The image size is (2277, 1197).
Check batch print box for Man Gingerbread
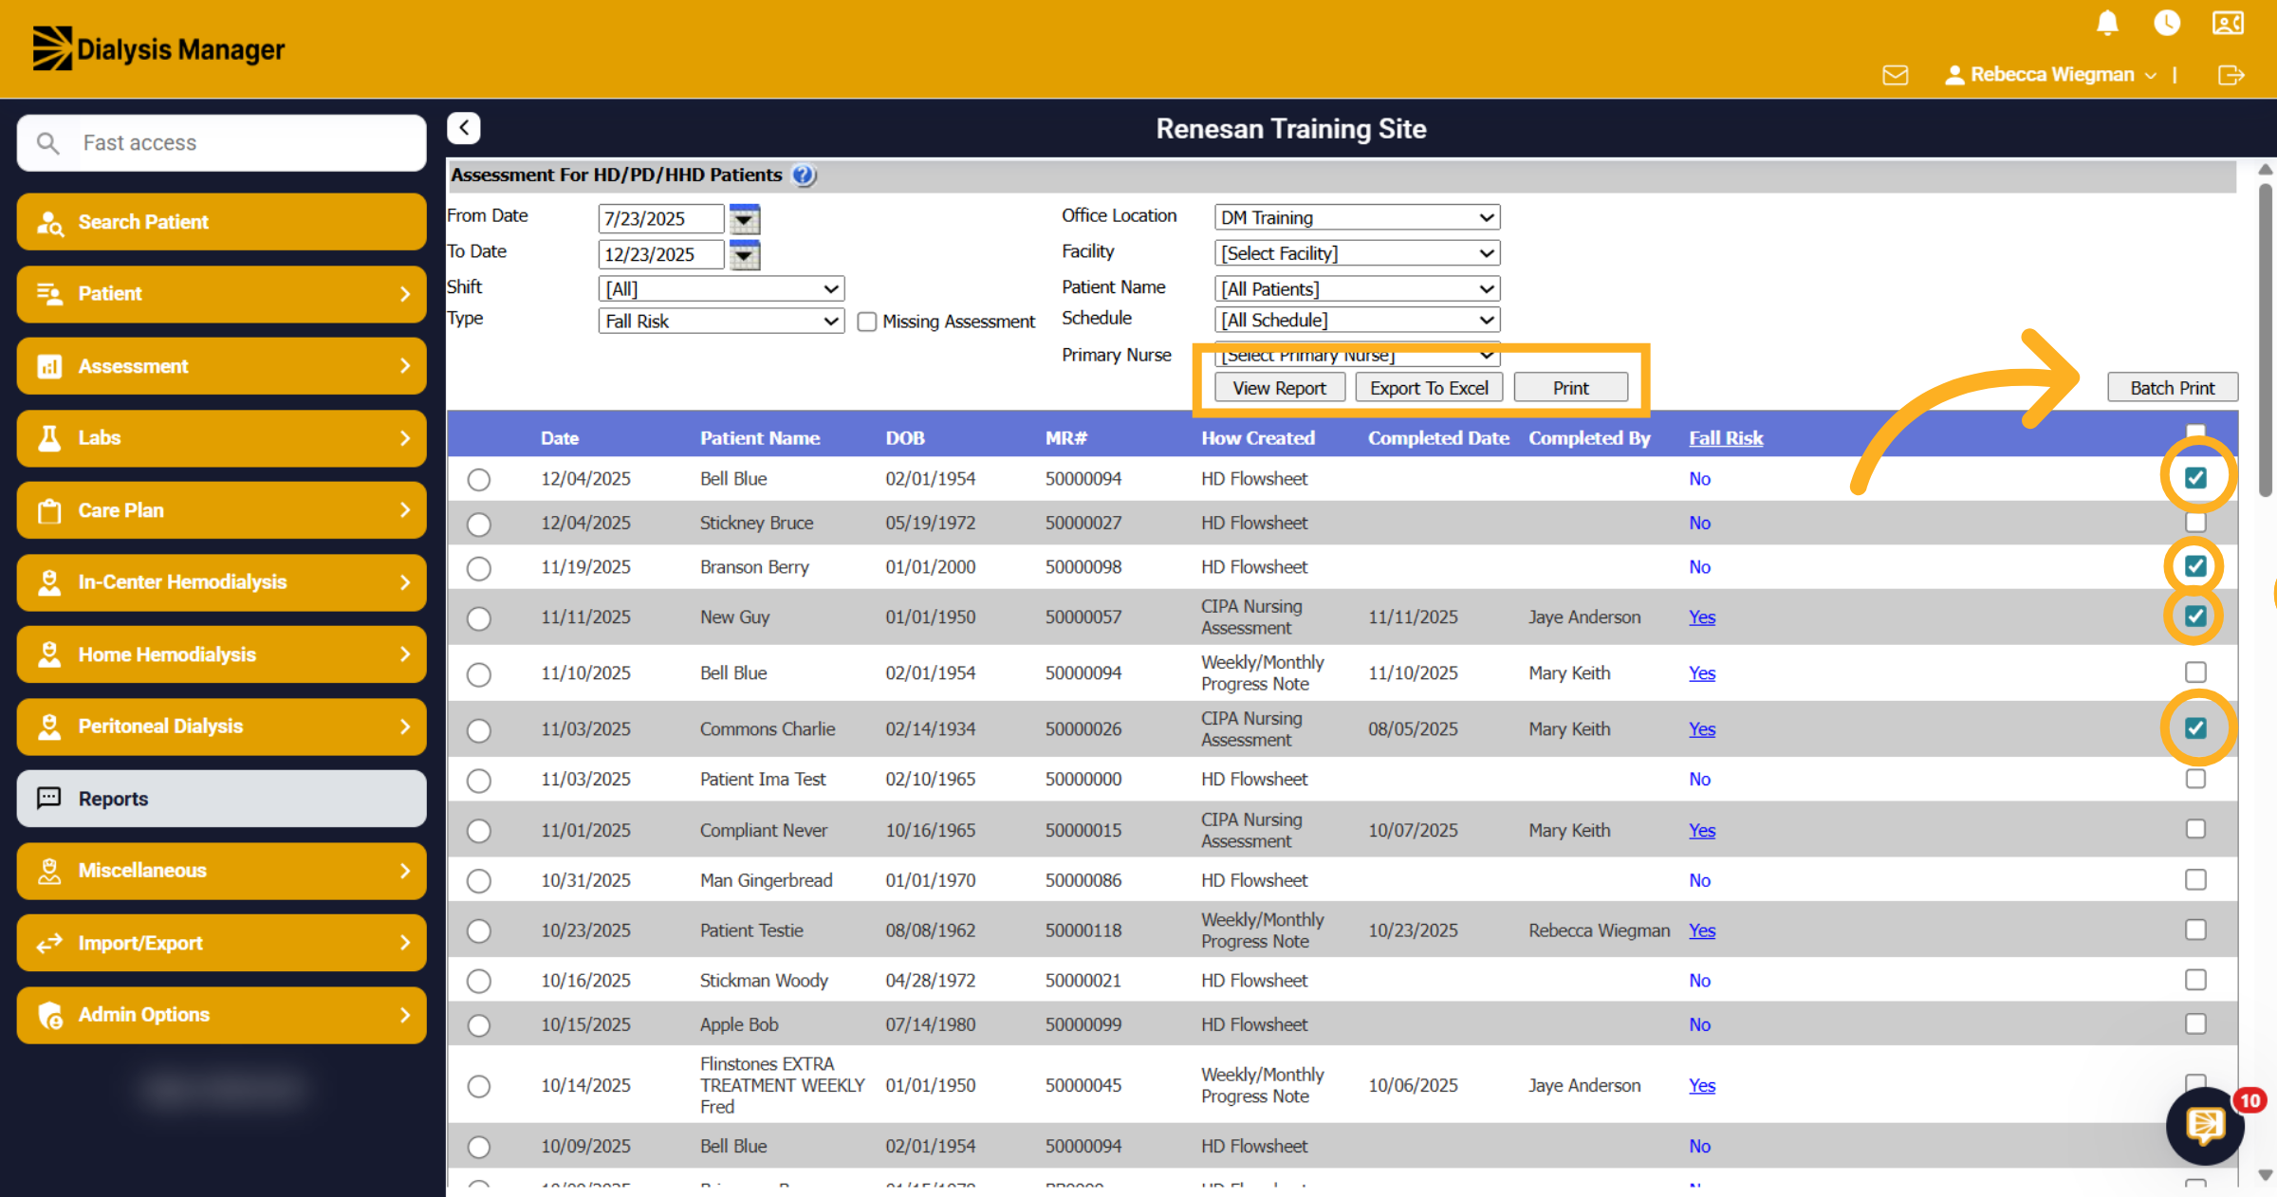2195,880
